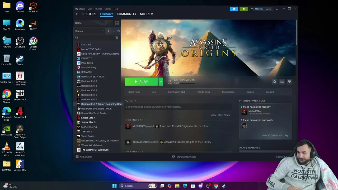This screenshot has height=190, width=338.
Task: Open NVIDIA App desktop icon
Action: point(7,131)
